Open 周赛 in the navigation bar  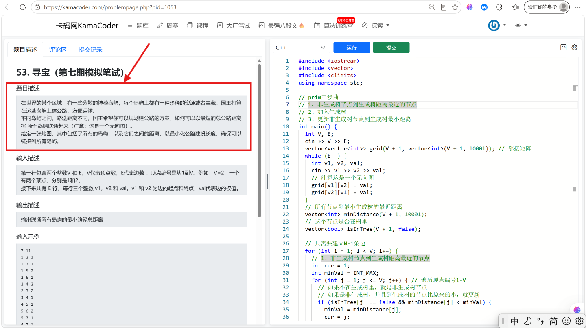coord(168,25)
